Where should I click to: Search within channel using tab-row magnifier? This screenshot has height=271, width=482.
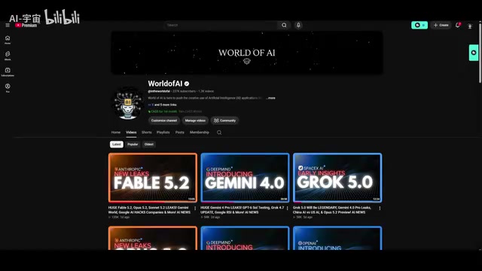tap(219, 132)
